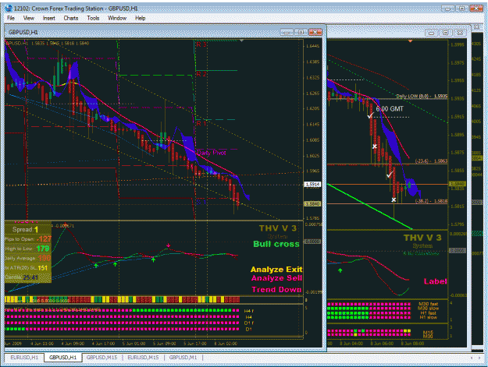Click the 1.5914 price label on the scale

[x=312, y=185]
